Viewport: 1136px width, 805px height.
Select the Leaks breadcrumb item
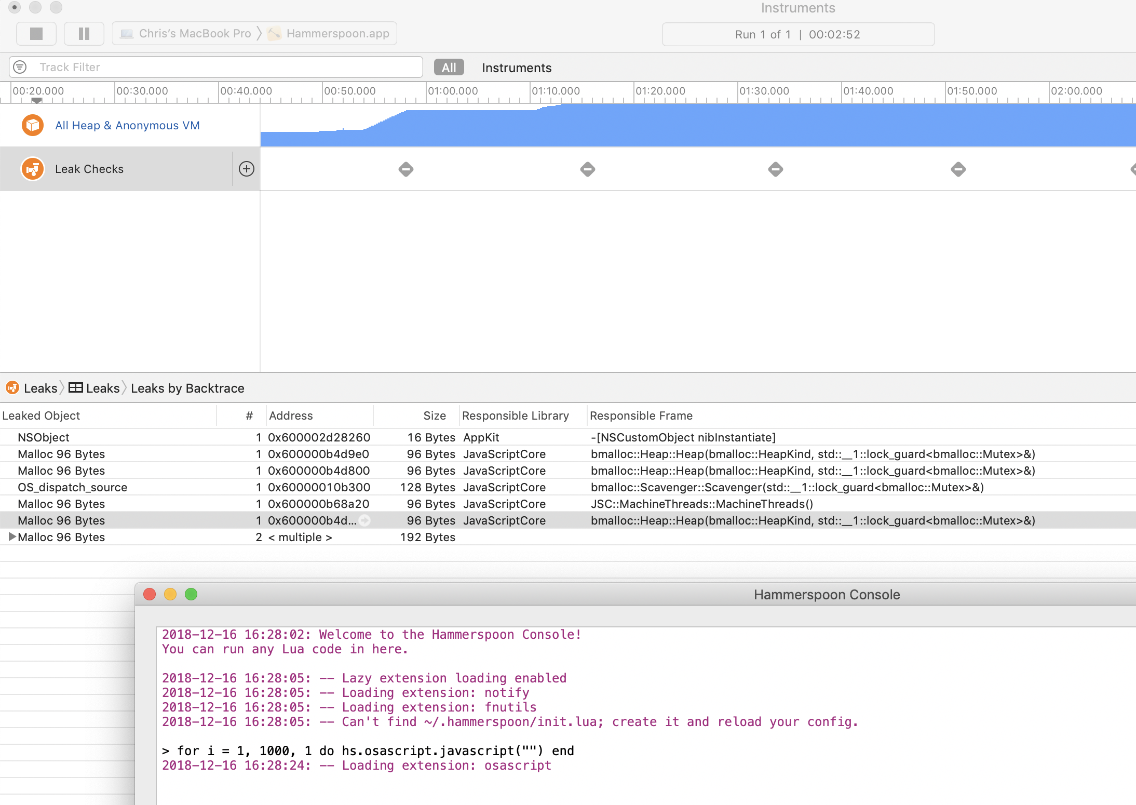coord(40,388)
